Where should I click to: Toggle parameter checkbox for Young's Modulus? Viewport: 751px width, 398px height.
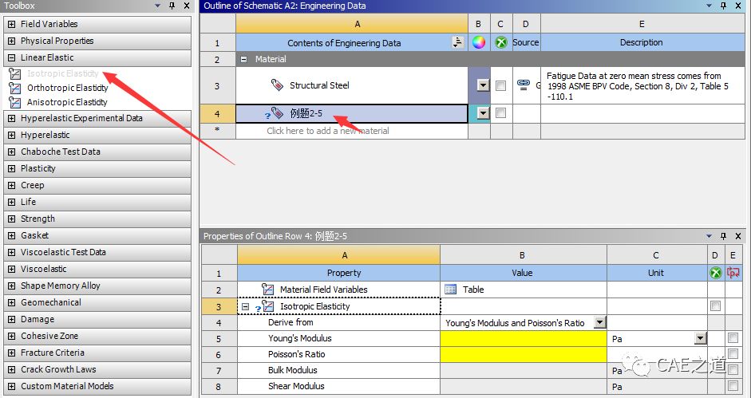[733, 338]
